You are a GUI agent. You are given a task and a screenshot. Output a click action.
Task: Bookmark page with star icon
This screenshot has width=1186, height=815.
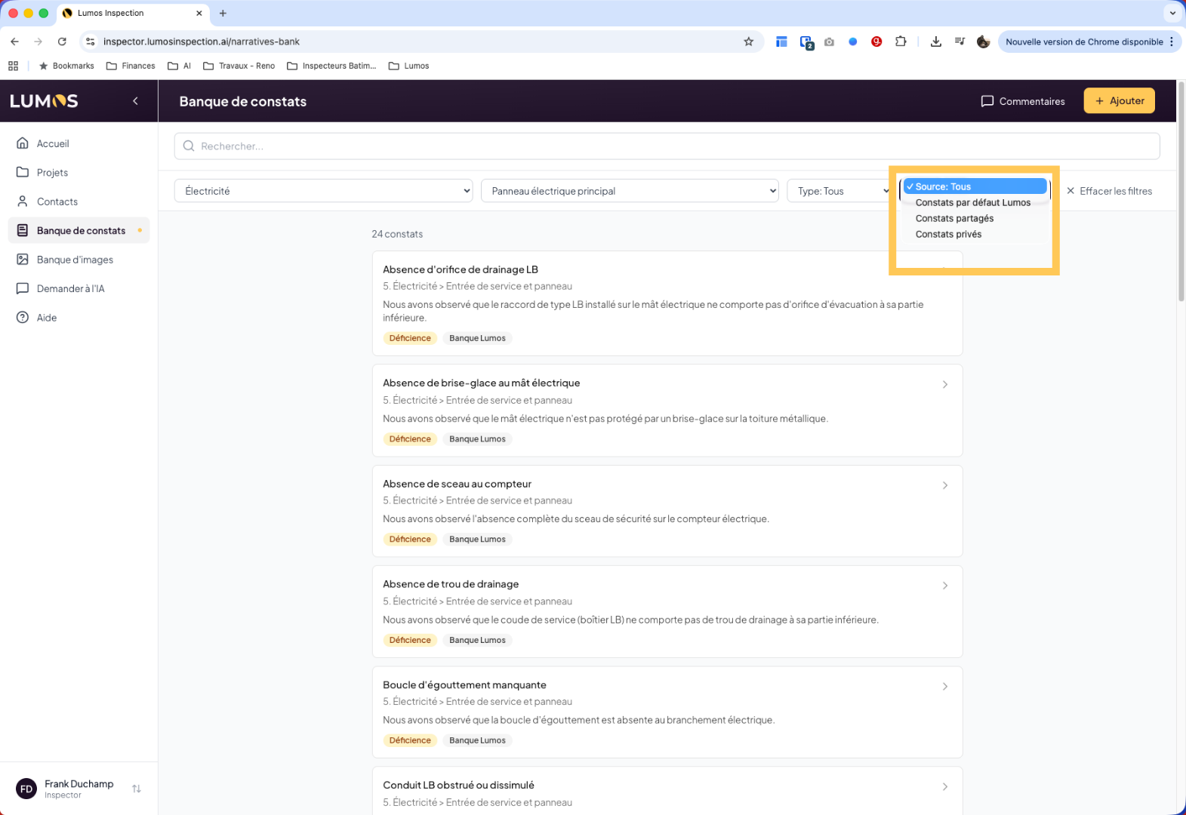coord(748,42)
